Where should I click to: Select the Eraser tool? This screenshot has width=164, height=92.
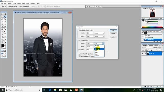[x=2, y=29]
